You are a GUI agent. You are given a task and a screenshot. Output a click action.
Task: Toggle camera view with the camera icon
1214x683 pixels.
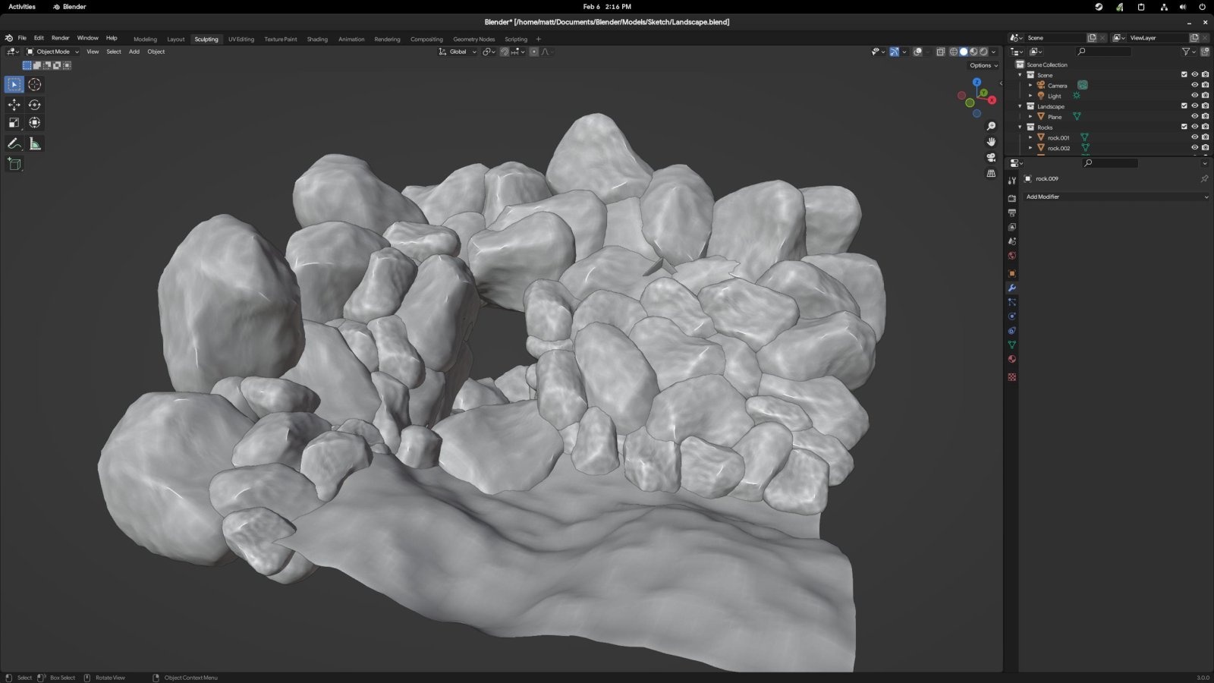991,158
